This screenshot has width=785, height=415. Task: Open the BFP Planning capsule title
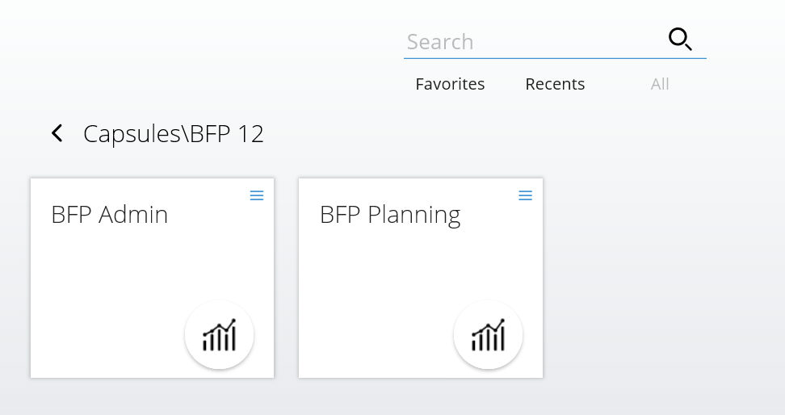pos(390,216)
